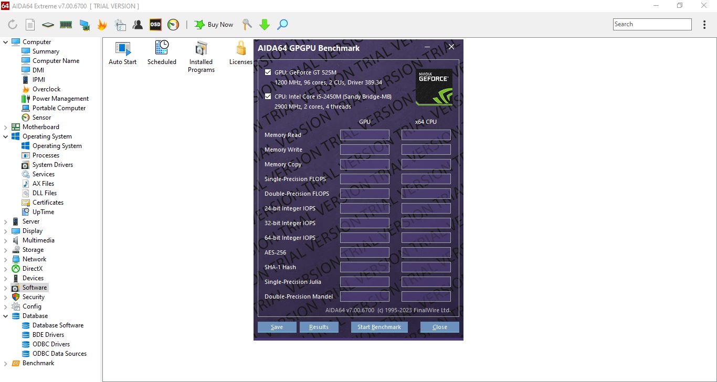This screenshot has width=717, height=382.
Task: Expand the Multimedia tree node
Action: click(x=6, y=240)
